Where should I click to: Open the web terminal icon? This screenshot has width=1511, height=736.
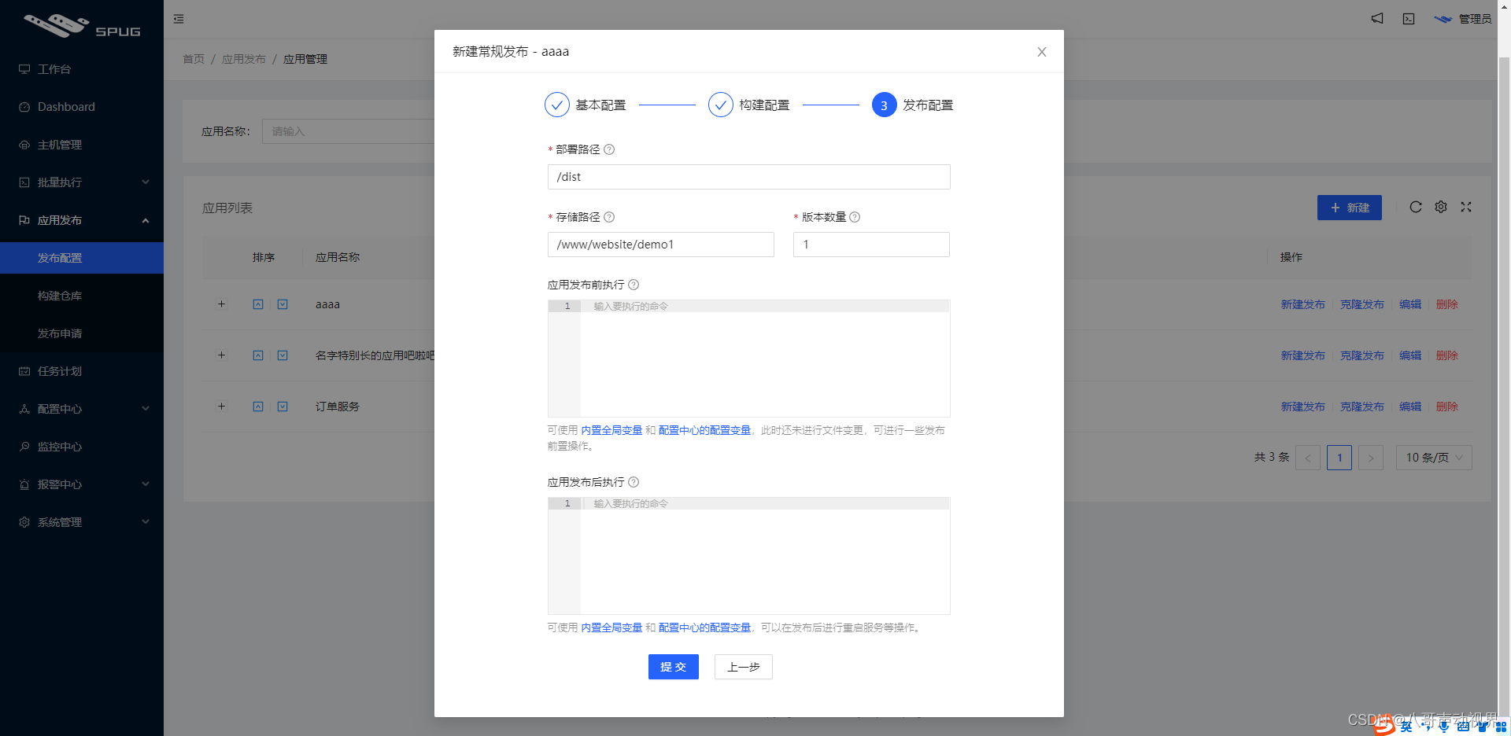[x=1409, y=19]
